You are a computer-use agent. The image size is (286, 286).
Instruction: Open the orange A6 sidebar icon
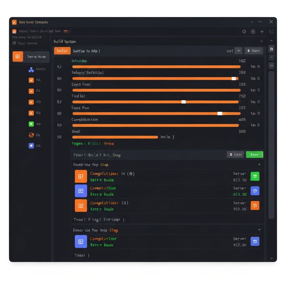(31, 80)
